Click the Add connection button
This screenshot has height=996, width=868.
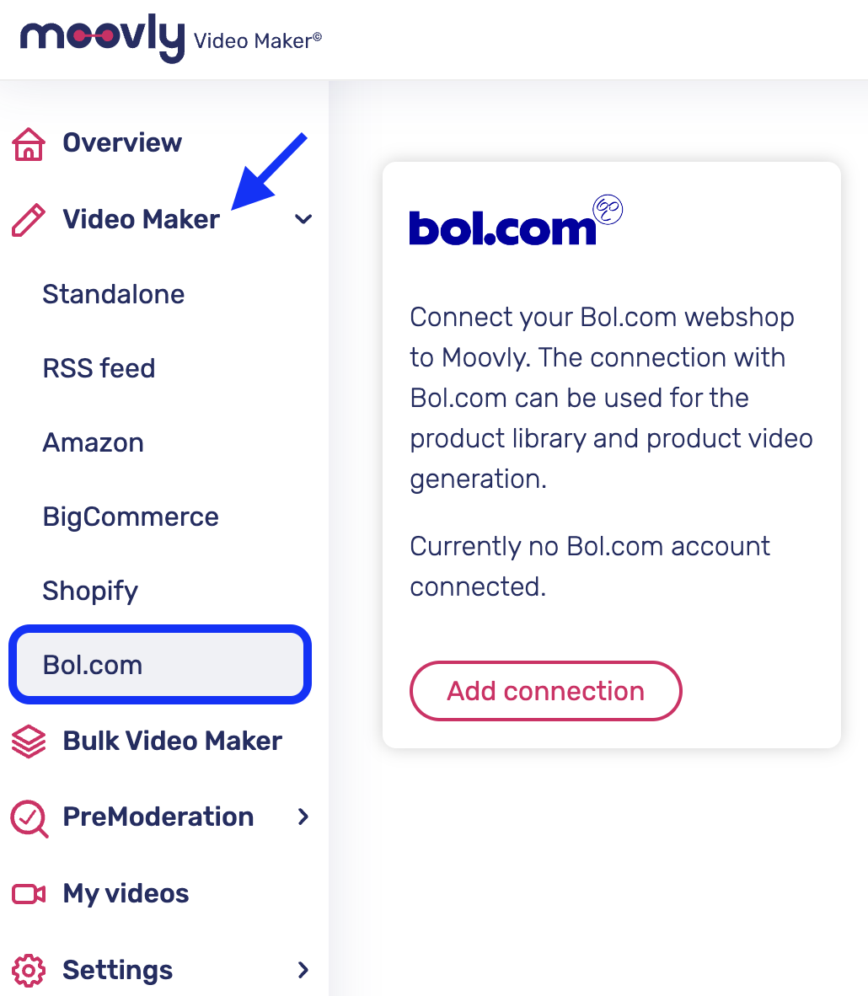click(x=546, y=691)
